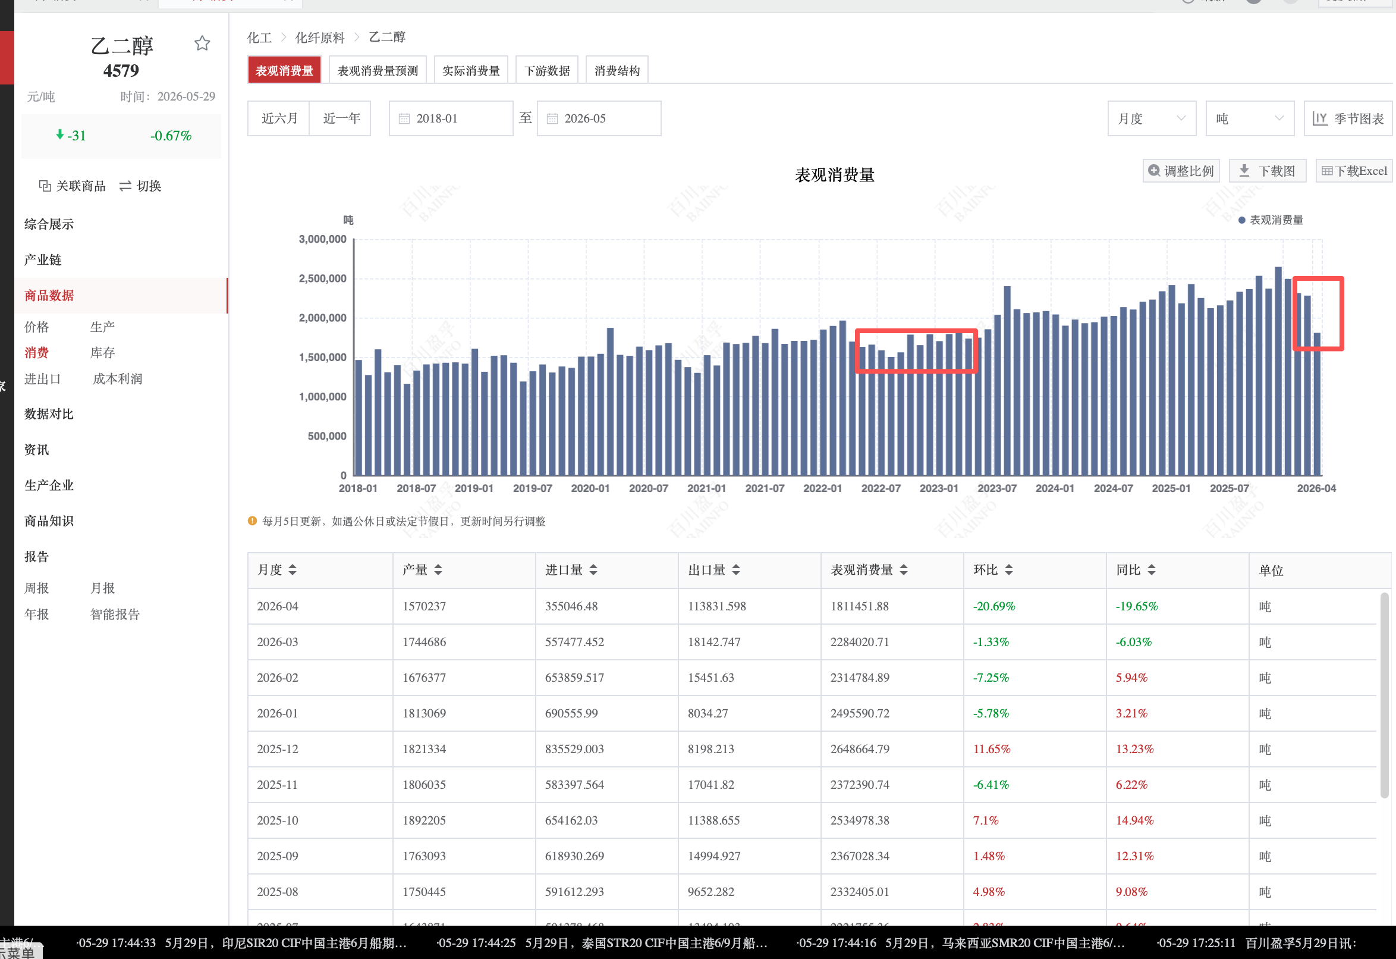Click end date field 2026-05
This screenshot has width=1396, height=959.
click(598, 118)
